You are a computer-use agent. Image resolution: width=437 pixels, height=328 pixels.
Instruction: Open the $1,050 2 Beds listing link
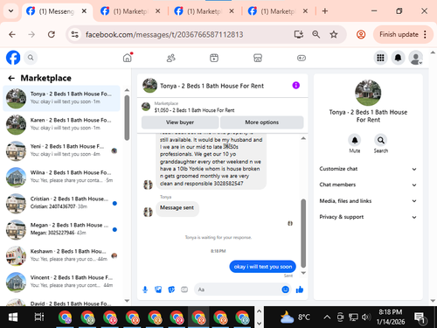(194, 110)
